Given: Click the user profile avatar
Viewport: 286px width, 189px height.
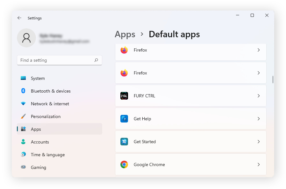Looking at the screenshot, I should coord(26,38).
